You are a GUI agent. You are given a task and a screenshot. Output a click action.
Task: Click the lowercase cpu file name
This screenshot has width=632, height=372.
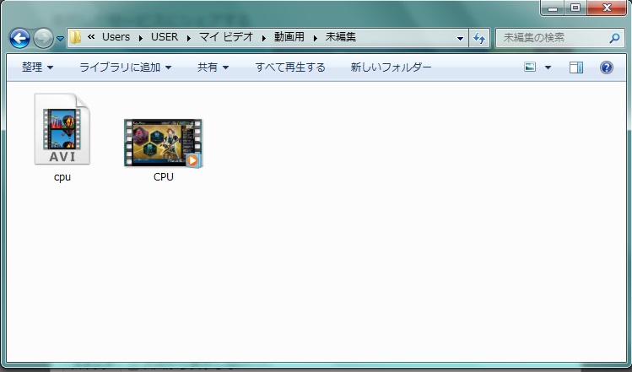click(x=62, y=177)
